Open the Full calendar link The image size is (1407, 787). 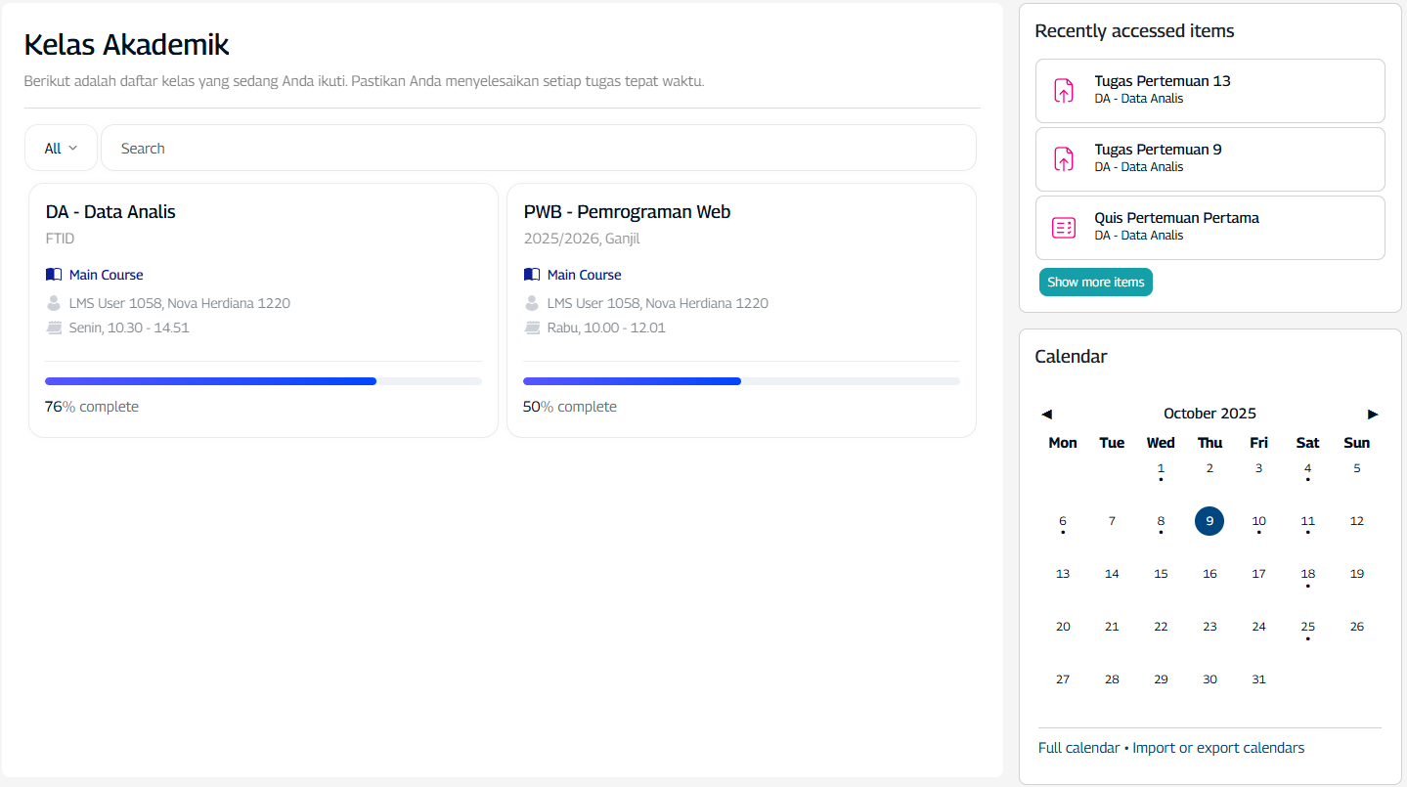click(1078, 748)
